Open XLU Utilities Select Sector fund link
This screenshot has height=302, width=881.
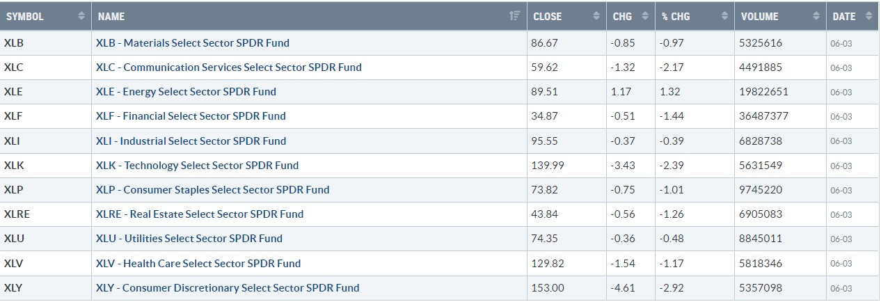click(x=189, y=239)
